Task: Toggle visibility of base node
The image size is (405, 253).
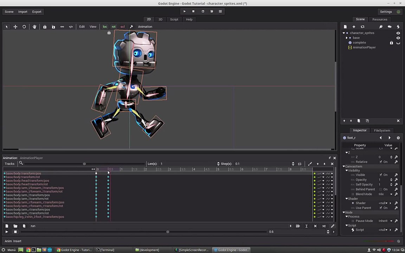Action: click(398, 38)
